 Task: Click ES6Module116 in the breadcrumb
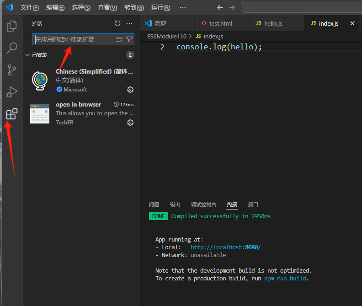point(167,36)
